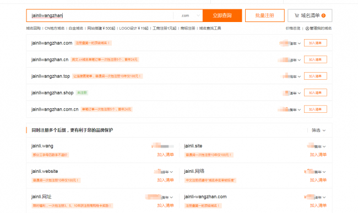Click 加入清单 for jainli.wang
Viewport: 358px width, 213px height.
coord(166,155)
